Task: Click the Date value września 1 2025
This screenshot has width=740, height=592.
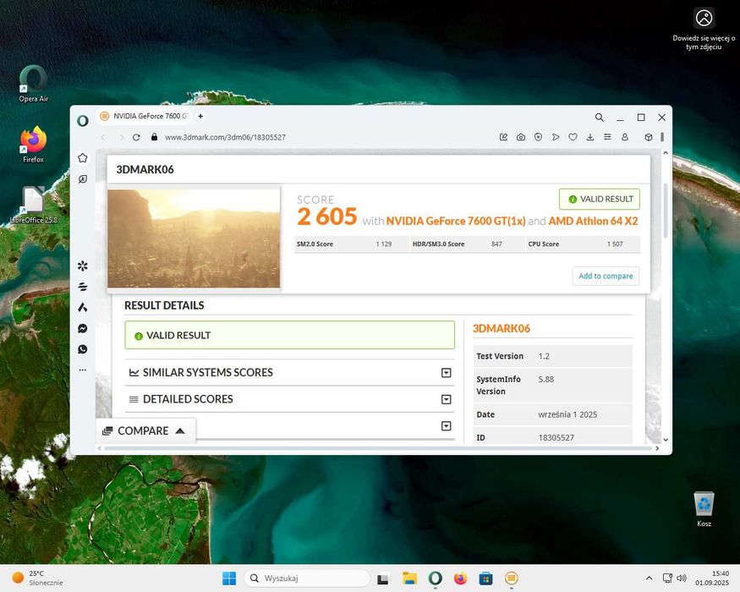Action: pyautogui.click(x=567, y=414)
